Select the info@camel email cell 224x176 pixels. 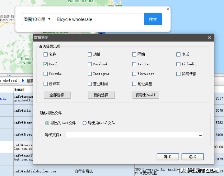click(23, 159)
